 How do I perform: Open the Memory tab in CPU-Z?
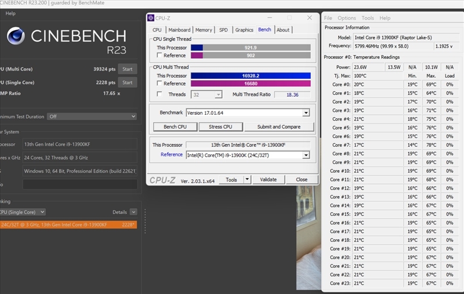pyautogui.click(x=204, y=30)
